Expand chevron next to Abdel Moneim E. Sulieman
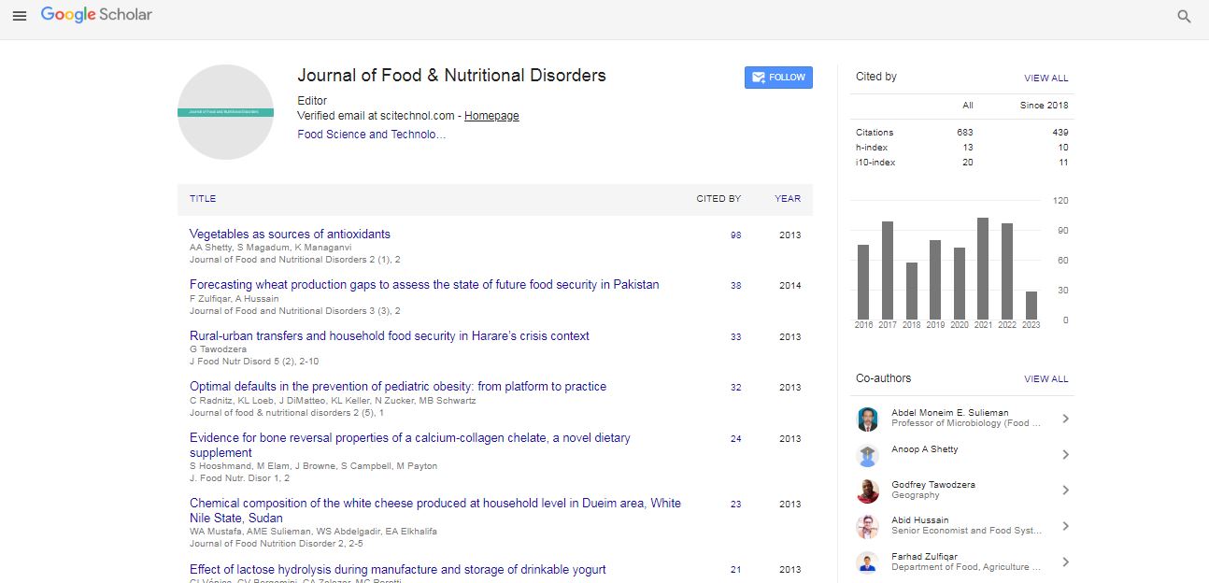 1065,419
